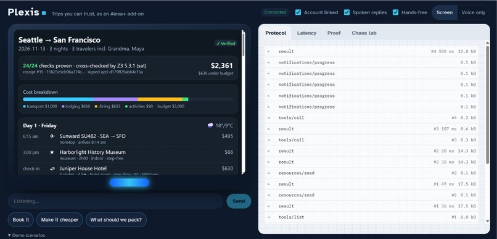Click the Harborlight History Museum row
Viewport: 497px width, 239px height.
pyautogui.click(x=128, y=155)
